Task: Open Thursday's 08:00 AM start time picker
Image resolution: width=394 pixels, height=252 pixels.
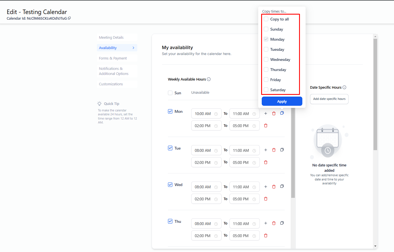Action: click(206, 224)
